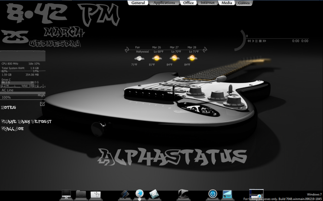Screen dimensions: 323x201
Task: Open the taskbar window thumbnail preview
Action: click(x=256, y=193)
